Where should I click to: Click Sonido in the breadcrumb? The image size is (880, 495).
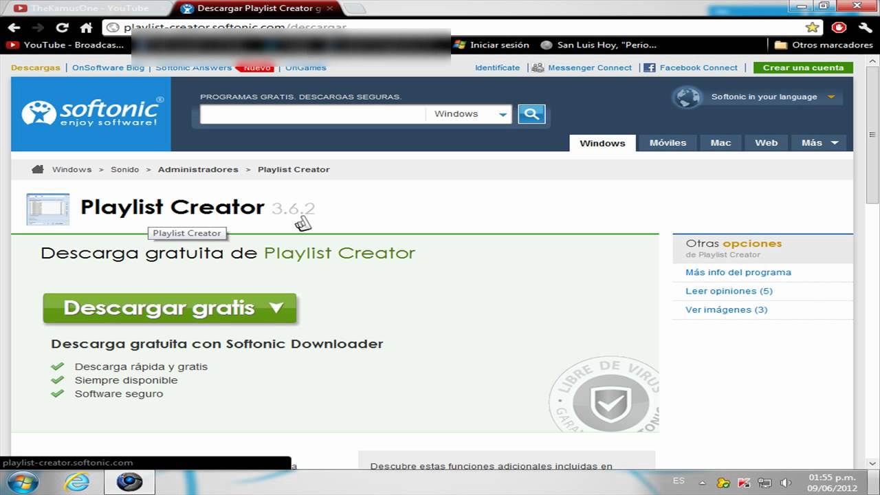pyautogui.click(x=124, y=169)
